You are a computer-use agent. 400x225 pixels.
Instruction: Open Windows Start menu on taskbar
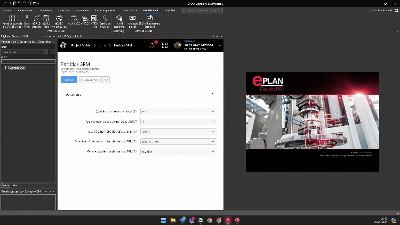(x=164, y=220)
